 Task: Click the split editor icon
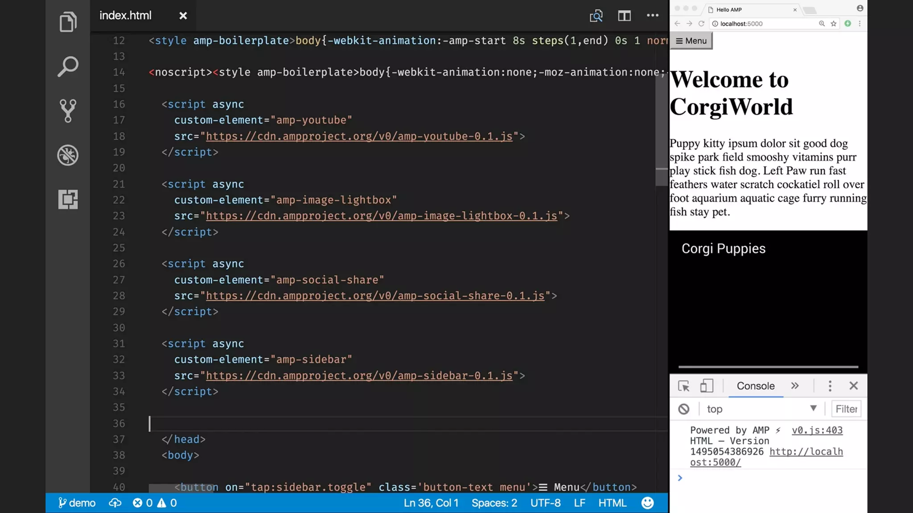[624, 16]
